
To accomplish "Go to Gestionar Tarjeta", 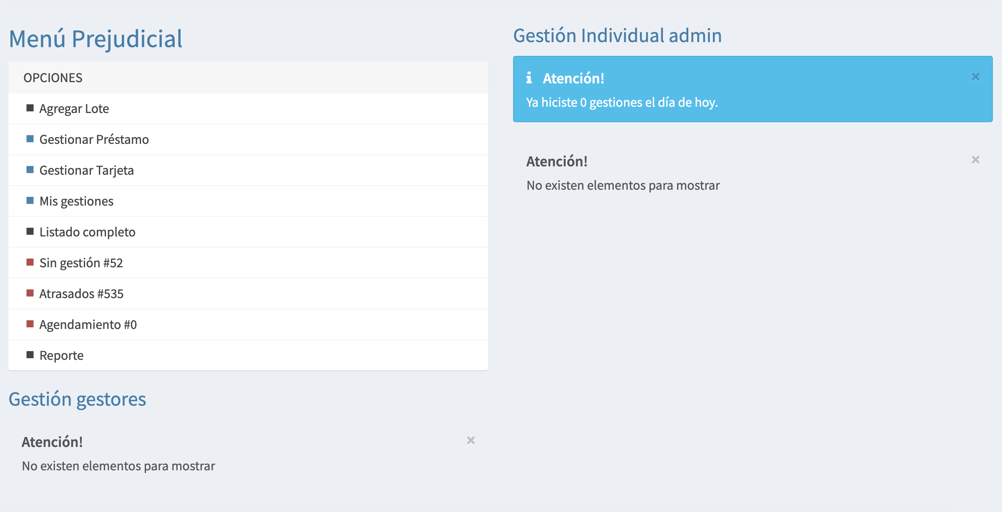I will (86, 171).
